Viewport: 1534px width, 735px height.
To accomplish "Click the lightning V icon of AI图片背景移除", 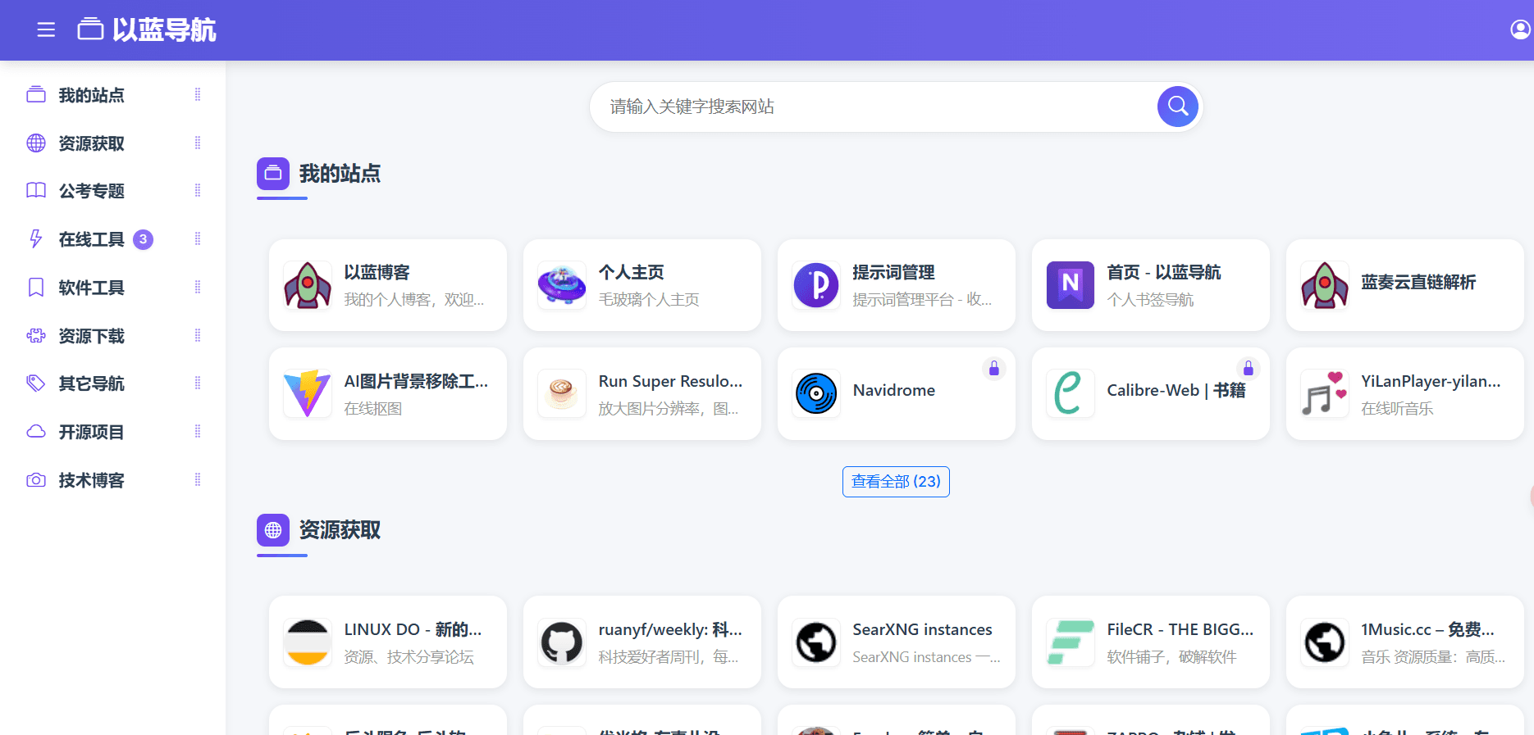I will pyautogui.click(x=308, y=394).
